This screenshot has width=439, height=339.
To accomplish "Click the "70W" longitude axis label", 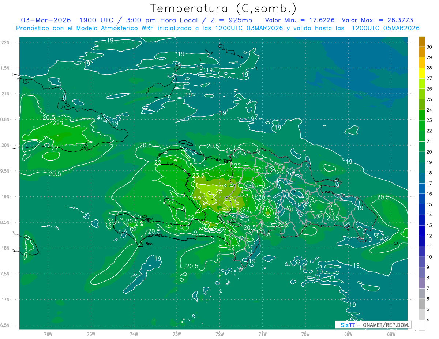I will [305, 334].
